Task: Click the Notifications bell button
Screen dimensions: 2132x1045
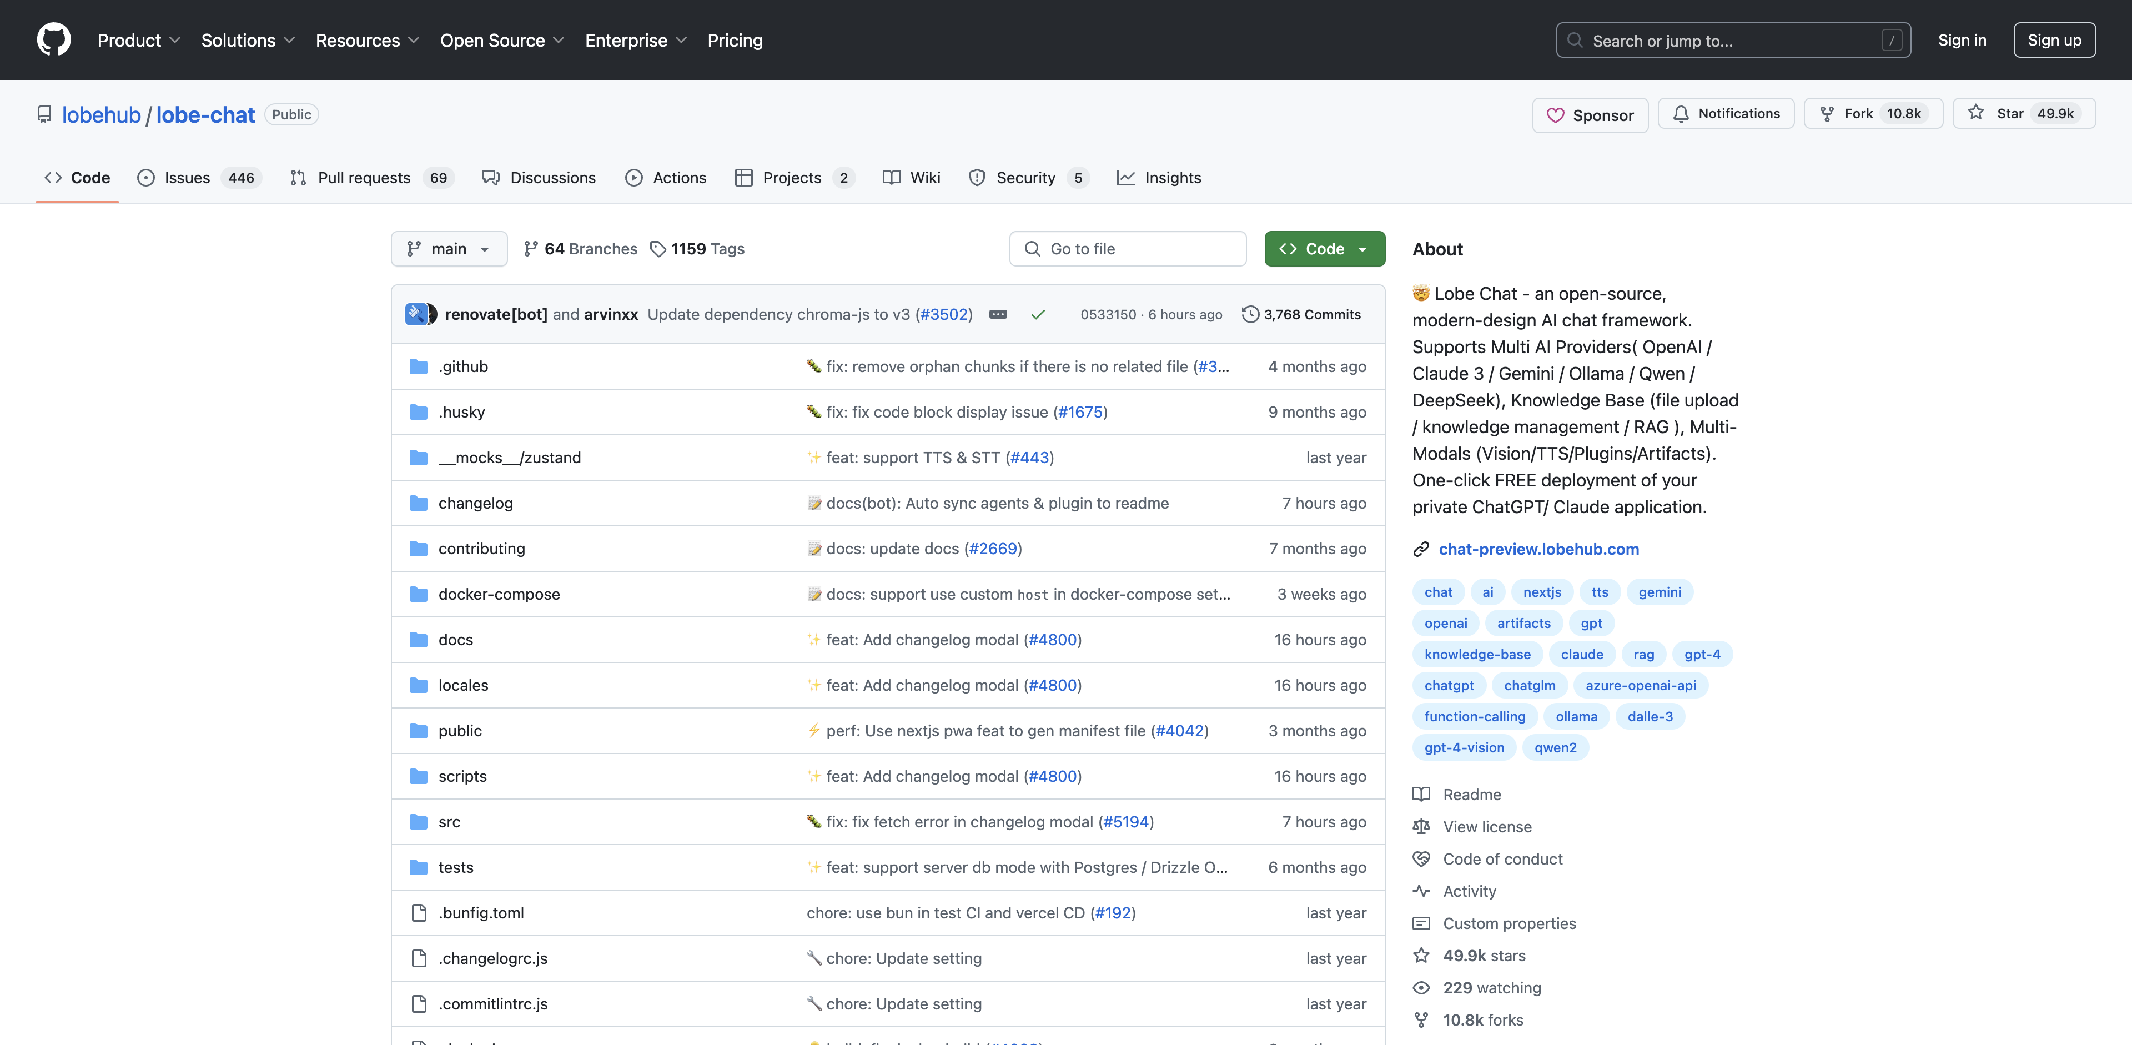Action: tap(1726, 113)
